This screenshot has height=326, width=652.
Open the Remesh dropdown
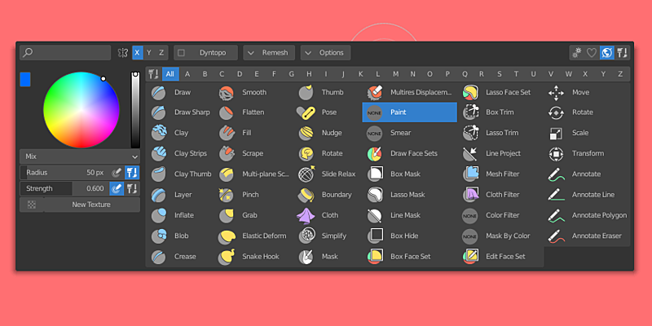(269, 53)
